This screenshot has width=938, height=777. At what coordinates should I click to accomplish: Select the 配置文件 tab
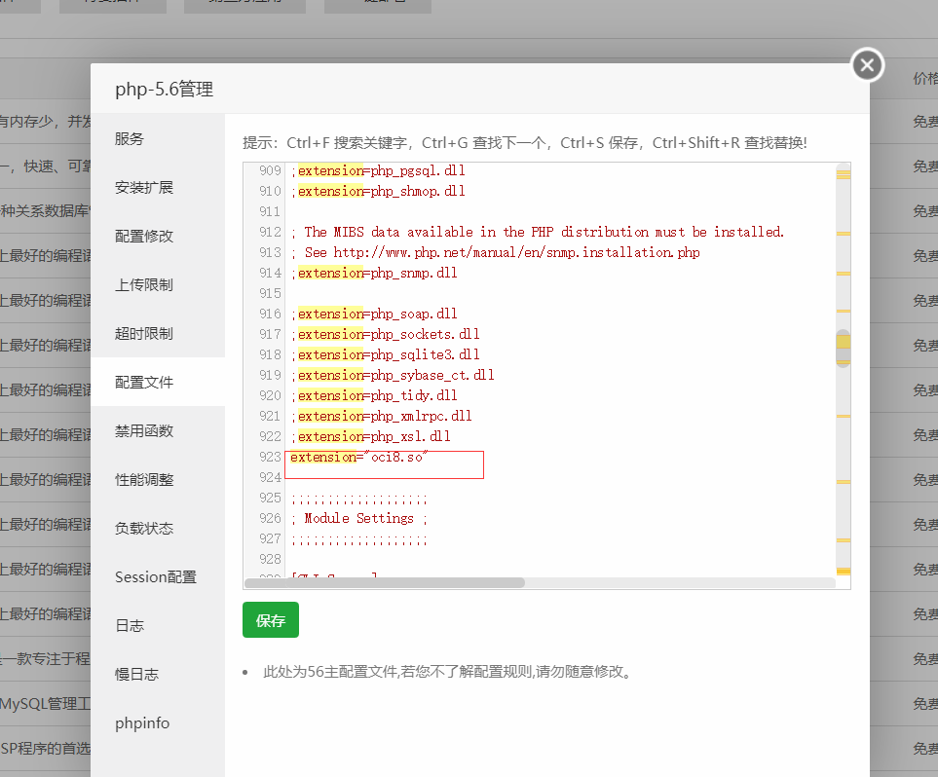point(158,382)
